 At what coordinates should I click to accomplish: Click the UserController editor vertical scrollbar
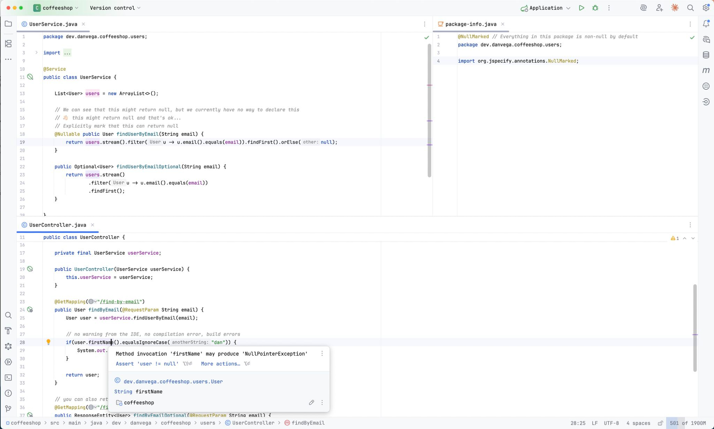(x=695, y=328)
